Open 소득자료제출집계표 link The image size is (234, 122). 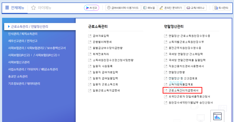(181, 84)
